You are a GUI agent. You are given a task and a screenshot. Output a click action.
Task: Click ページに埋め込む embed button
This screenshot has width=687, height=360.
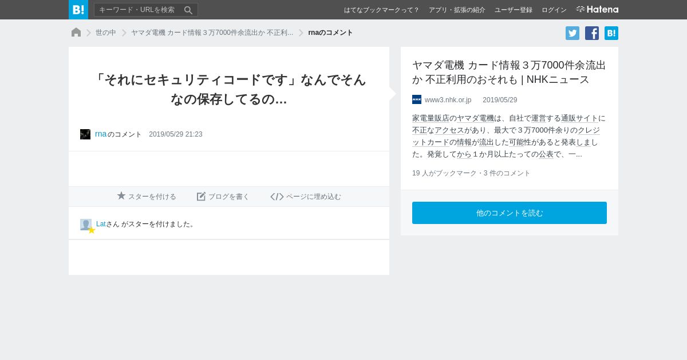[x=306, y=197]
